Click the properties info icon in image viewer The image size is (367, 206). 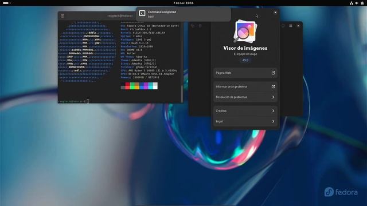click(283, 26)
